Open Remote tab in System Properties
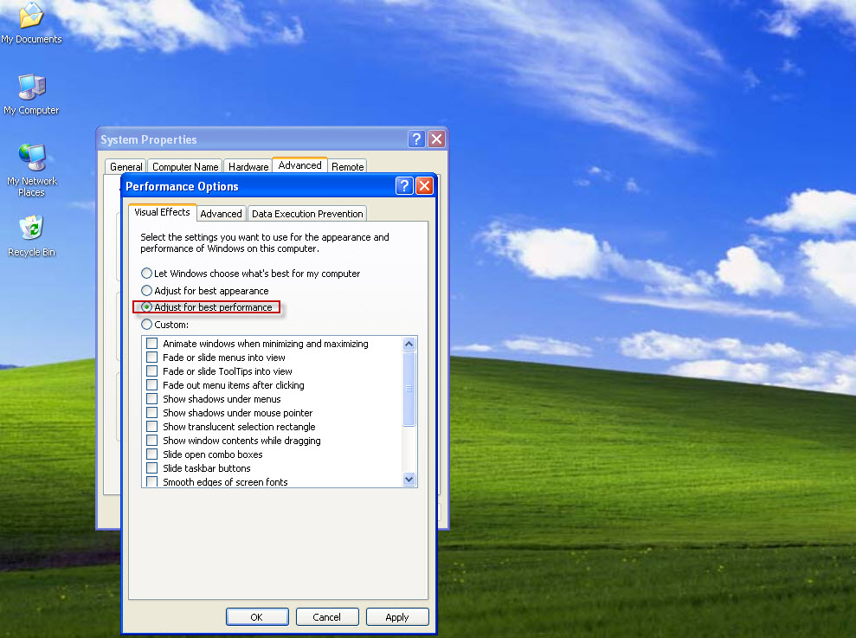 347,166
